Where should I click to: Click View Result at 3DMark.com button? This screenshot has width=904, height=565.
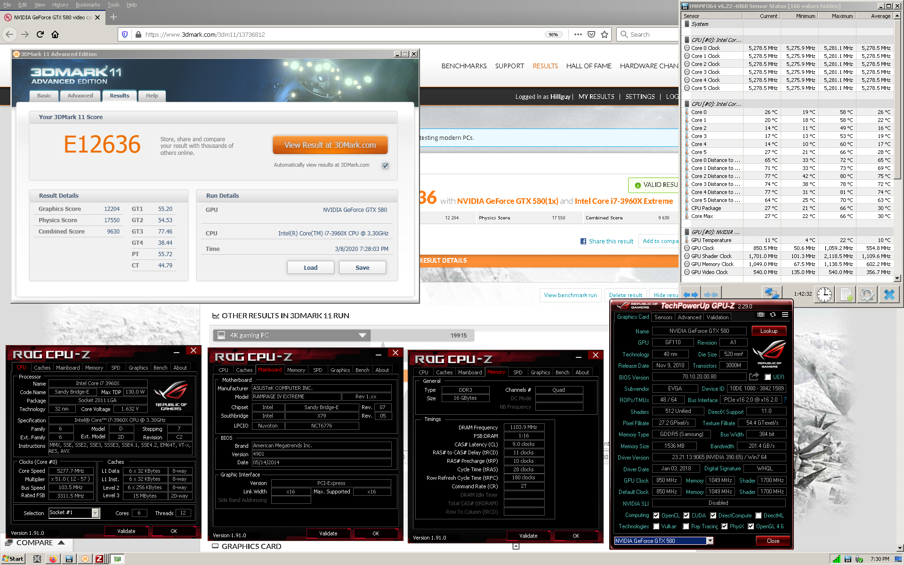(x=330, y=145)
